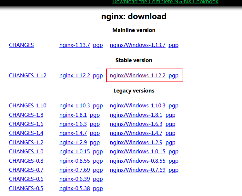
Task: Download nginx/Windows-0.8.55
Action: pos(138,161)
